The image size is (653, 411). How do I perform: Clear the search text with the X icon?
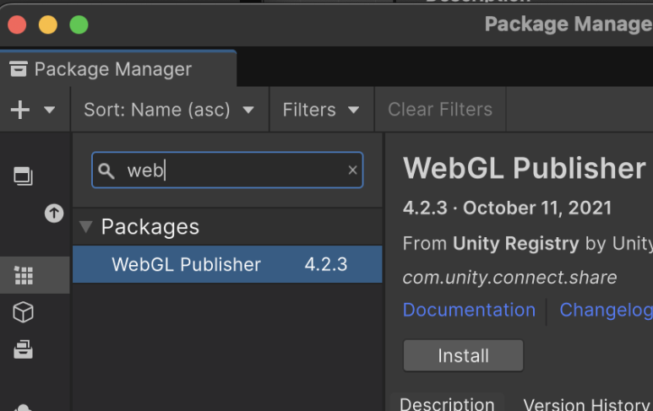click(x=353, y=170)
